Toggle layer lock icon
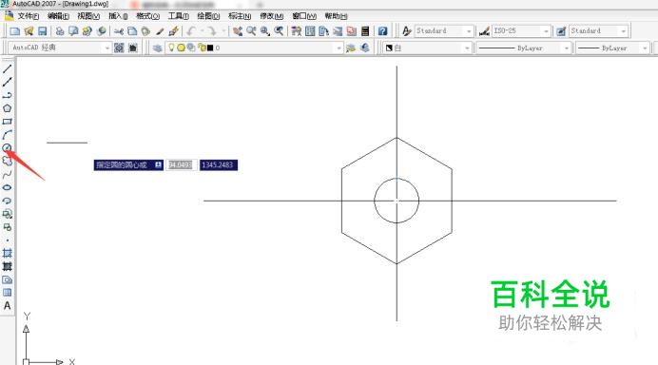Screen dimensions: 658x365 pyautogui.click(x=202, y=48)
